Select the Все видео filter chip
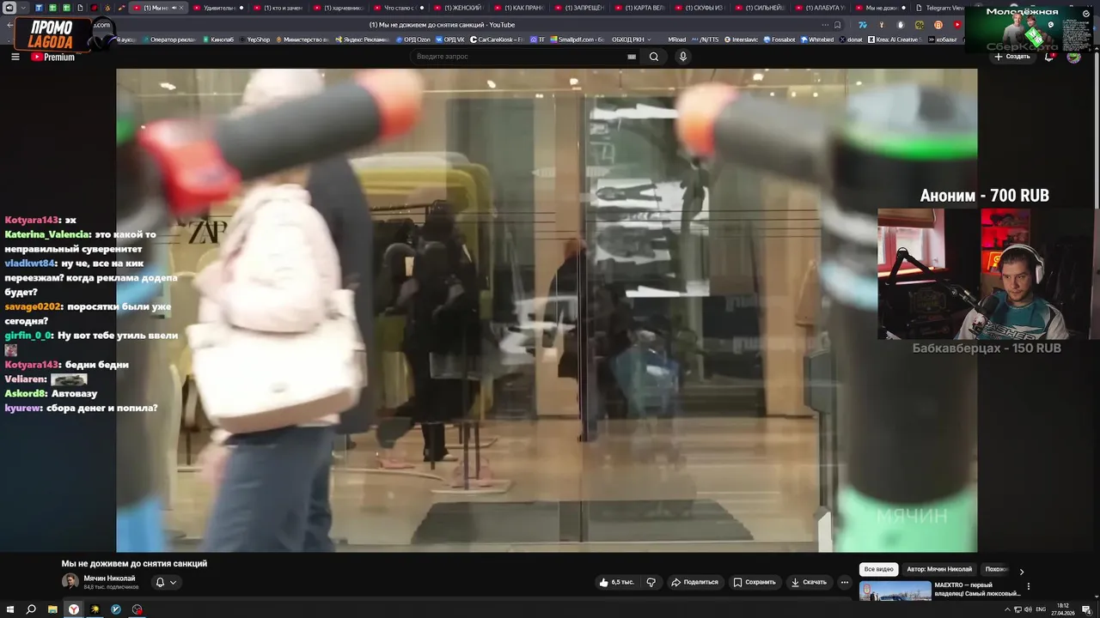 (879, 569)
